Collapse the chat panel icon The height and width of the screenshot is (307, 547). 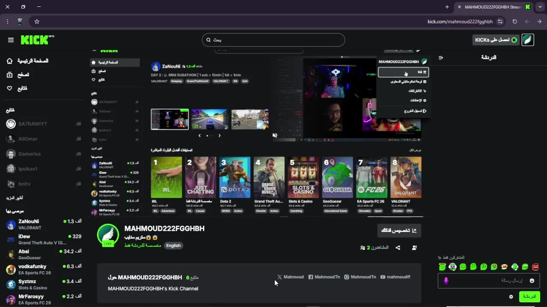coord(441,58)
